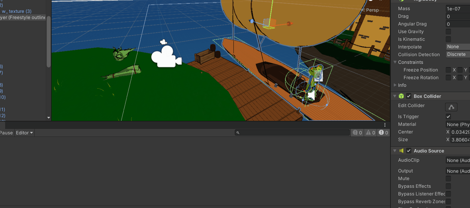470x208 pixels.
Task: Disable the Audio Source component checkbox
Action: tap(409, 151)
